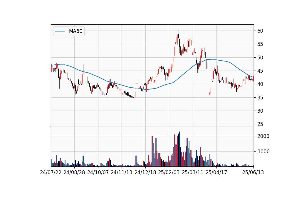282x203 pixels.
Task: Click the 25/06/13 date label
Action: 253,172
